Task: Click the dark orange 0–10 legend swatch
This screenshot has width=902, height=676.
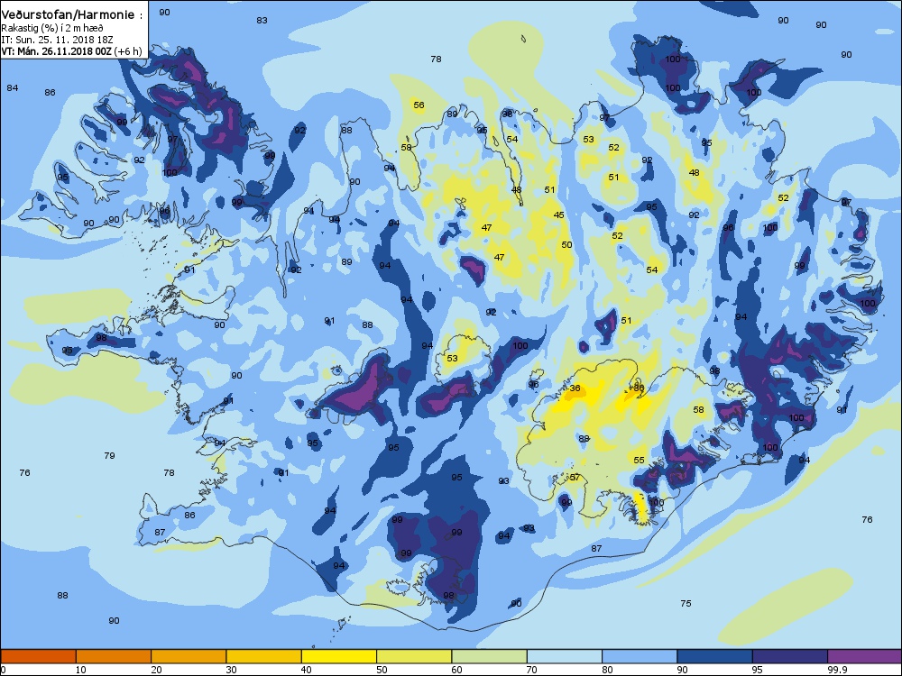Action: coord(38,656)
